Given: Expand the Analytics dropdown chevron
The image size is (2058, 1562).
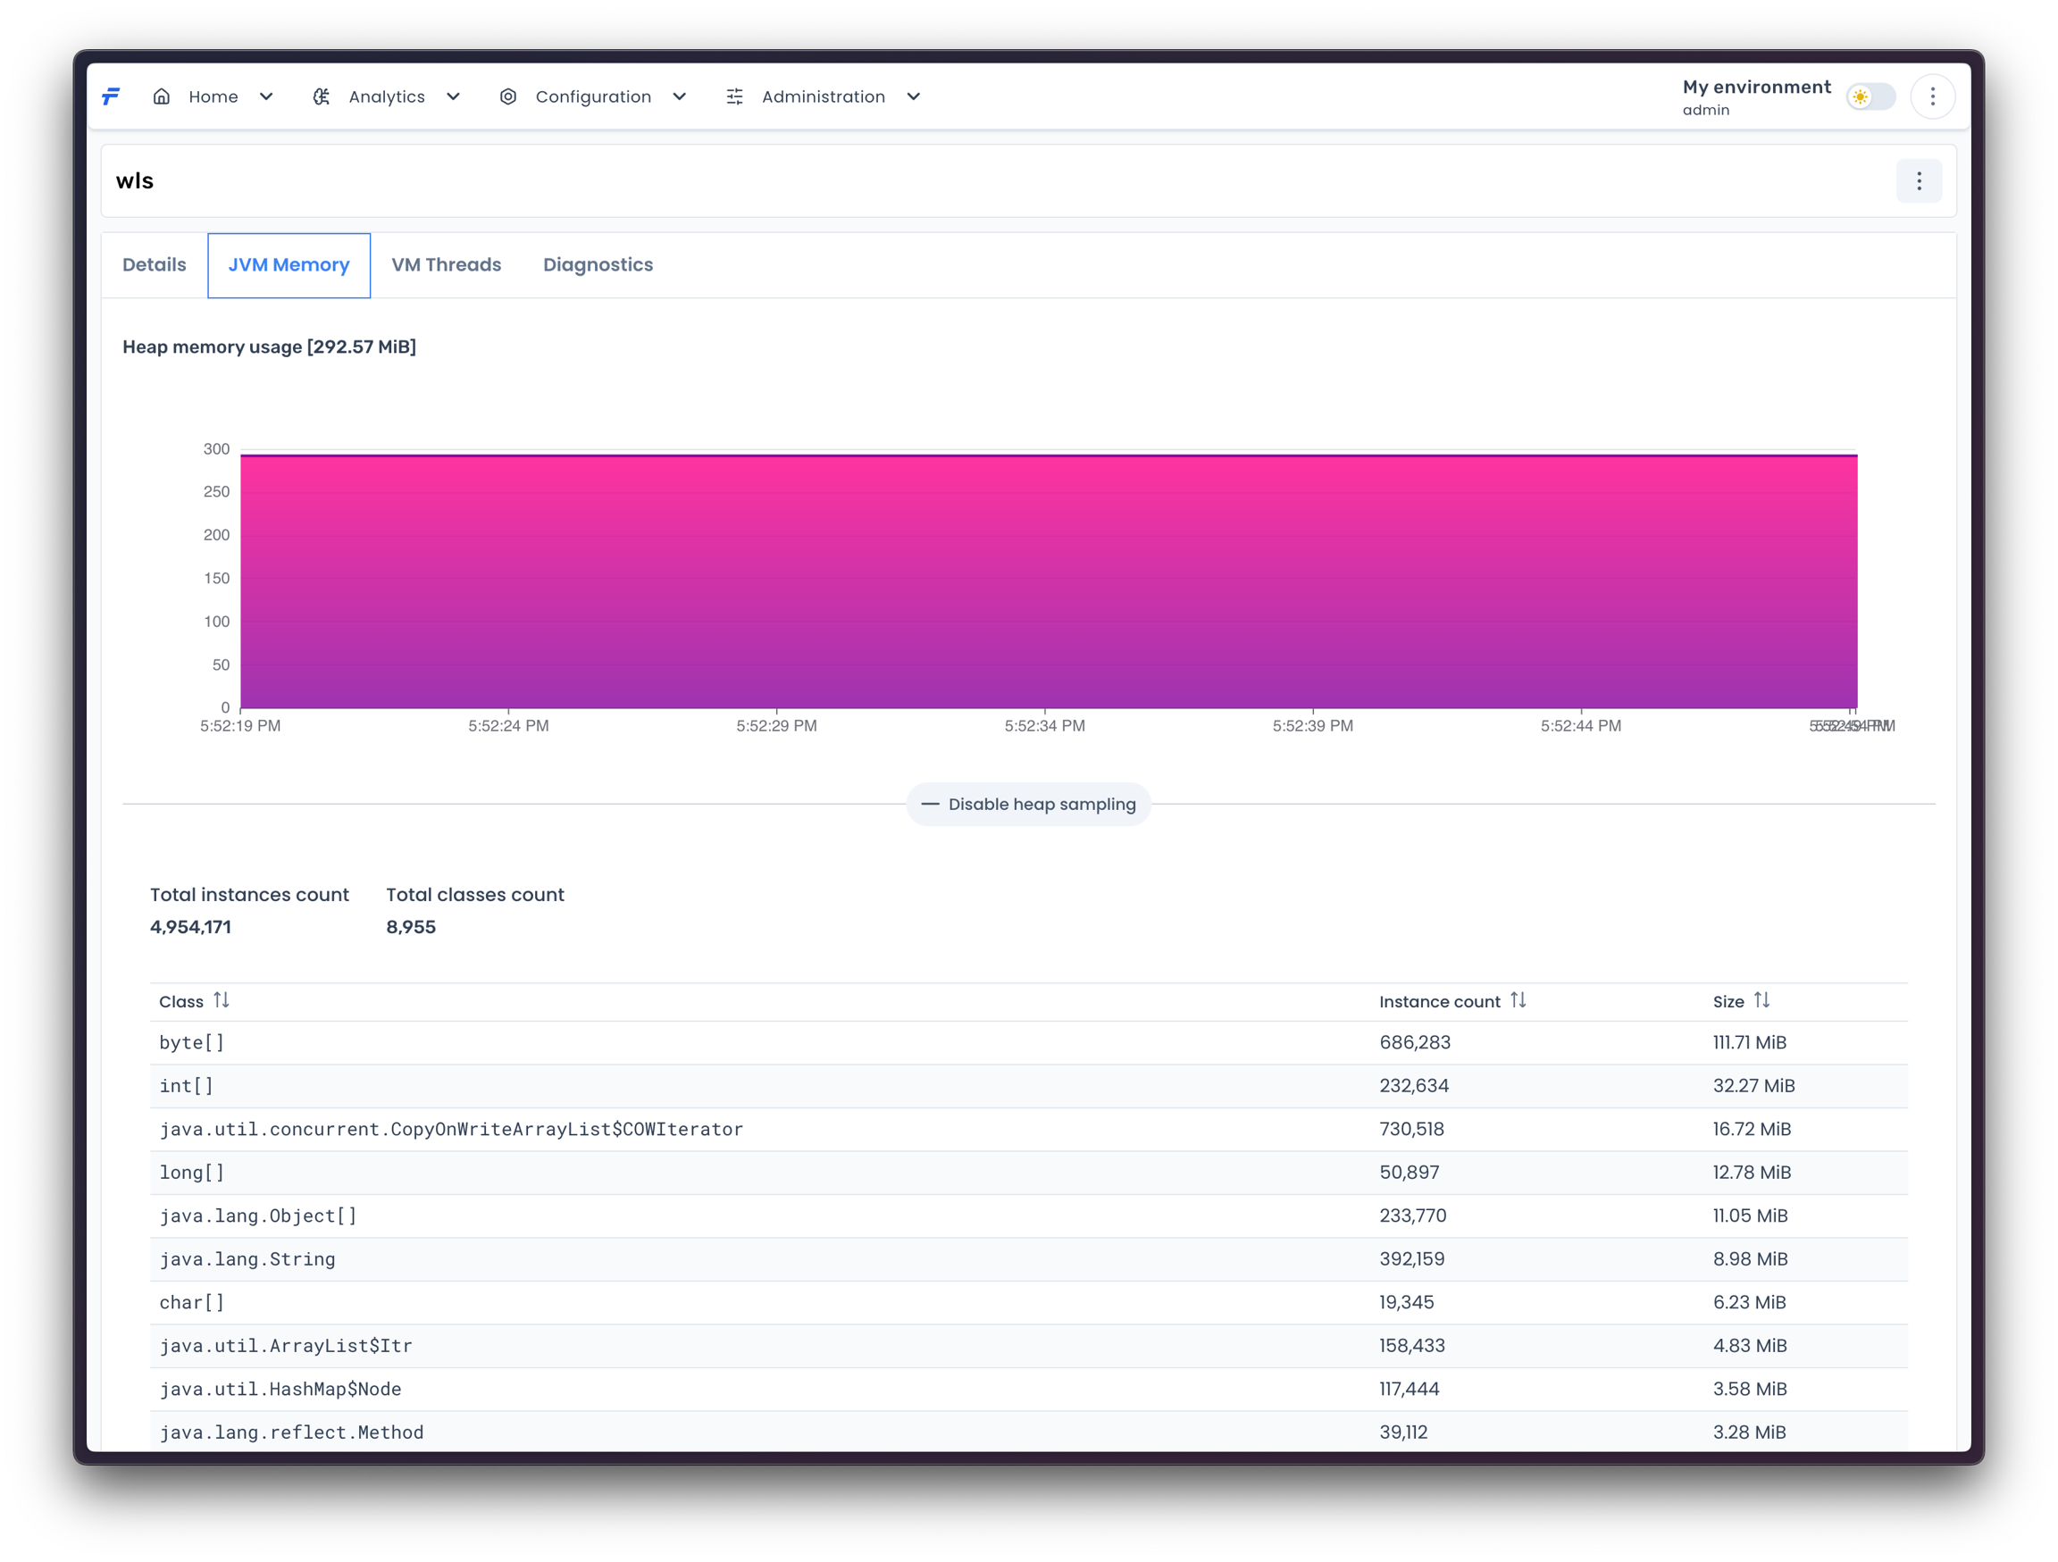Looking at the screenshot, I should [453, 96].
